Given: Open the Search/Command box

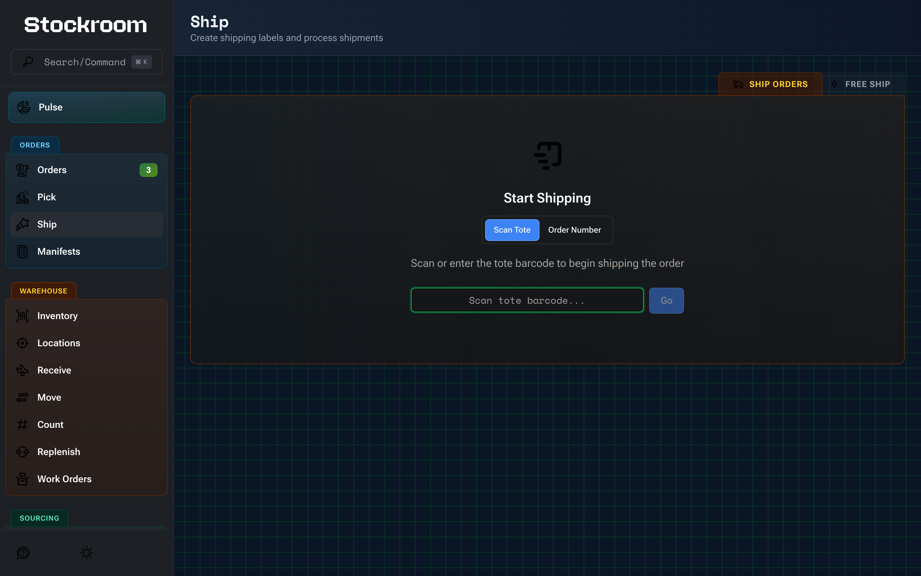Looking at the screenshot, I should tap(87, 62).
